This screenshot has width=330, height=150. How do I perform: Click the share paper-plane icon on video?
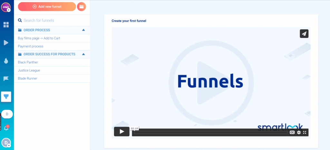point(304,33)
